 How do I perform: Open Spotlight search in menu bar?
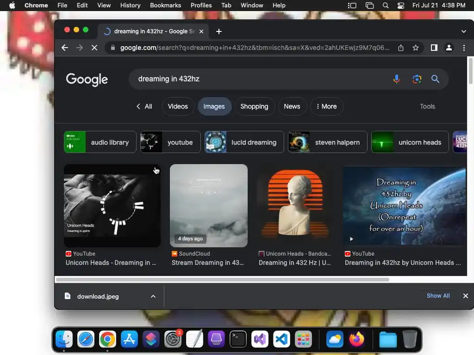[386, 6]
